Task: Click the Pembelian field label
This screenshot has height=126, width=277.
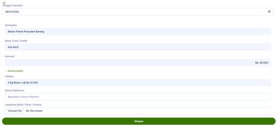Action: [x=11, y=25]
